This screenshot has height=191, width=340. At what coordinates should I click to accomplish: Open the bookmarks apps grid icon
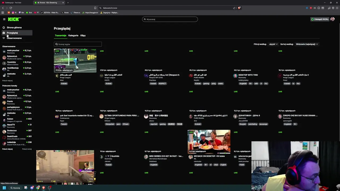(x=3, y=12)
